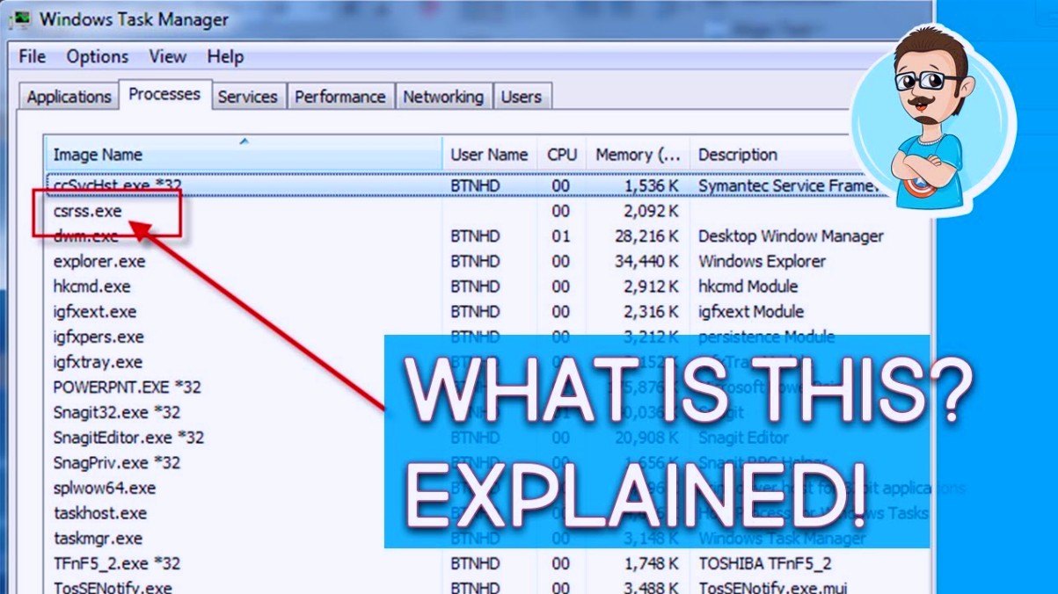
Task: Open the File menu
Action: tap(31, 56)
